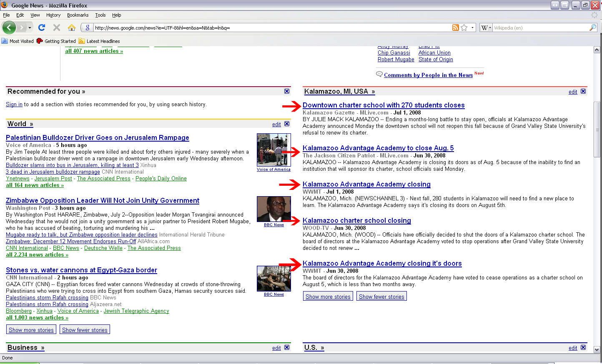602x364 pixels.
Task: Click edit link for Business section
Action: [x=276, y=348]
